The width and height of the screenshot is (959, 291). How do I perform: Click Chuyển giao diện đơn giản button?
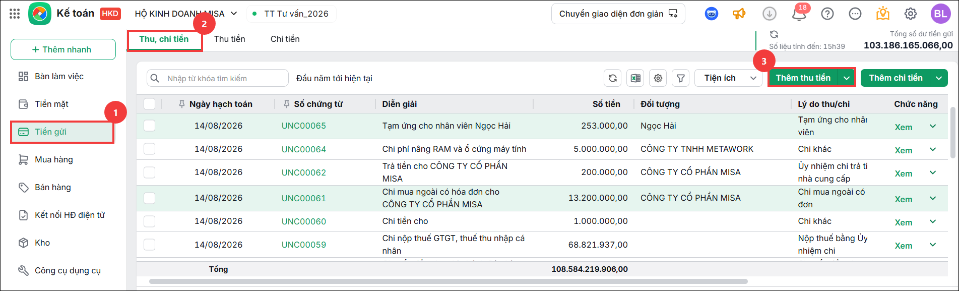[x=618, y=14]
